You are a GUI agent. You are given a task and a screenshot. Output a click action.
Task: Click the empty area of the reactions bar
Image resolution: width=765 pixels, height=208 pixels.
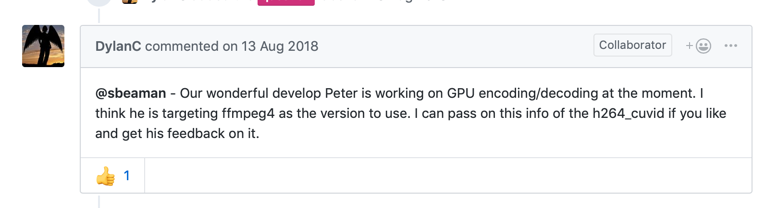[448, 176]
